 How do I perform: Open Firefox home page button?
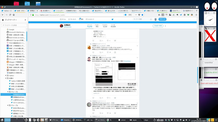[14, 15]
